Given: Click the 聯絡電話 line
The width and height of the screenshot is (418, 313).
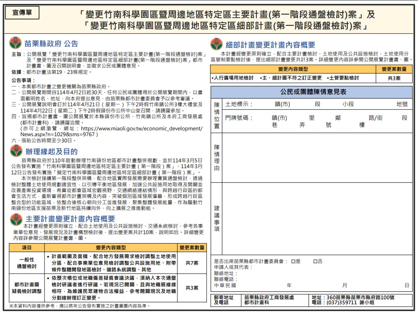Looking at the screenshot, I should (226, 279).
